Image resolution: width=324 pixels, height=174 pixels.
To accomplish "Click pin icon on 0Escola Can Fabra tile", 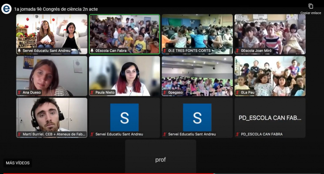I will 92,51.
